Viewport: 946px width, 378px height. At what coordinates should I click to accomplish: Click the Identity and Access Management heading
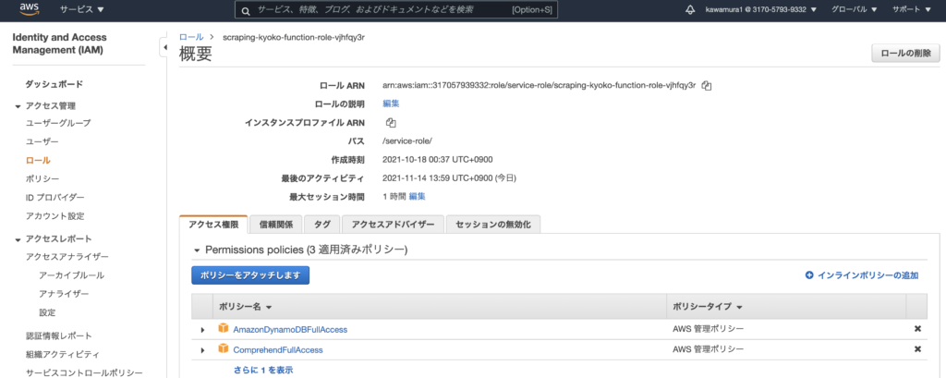coord(60,44)
